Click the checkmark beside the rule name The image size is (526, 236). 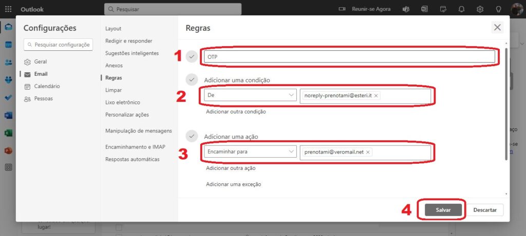192,57
